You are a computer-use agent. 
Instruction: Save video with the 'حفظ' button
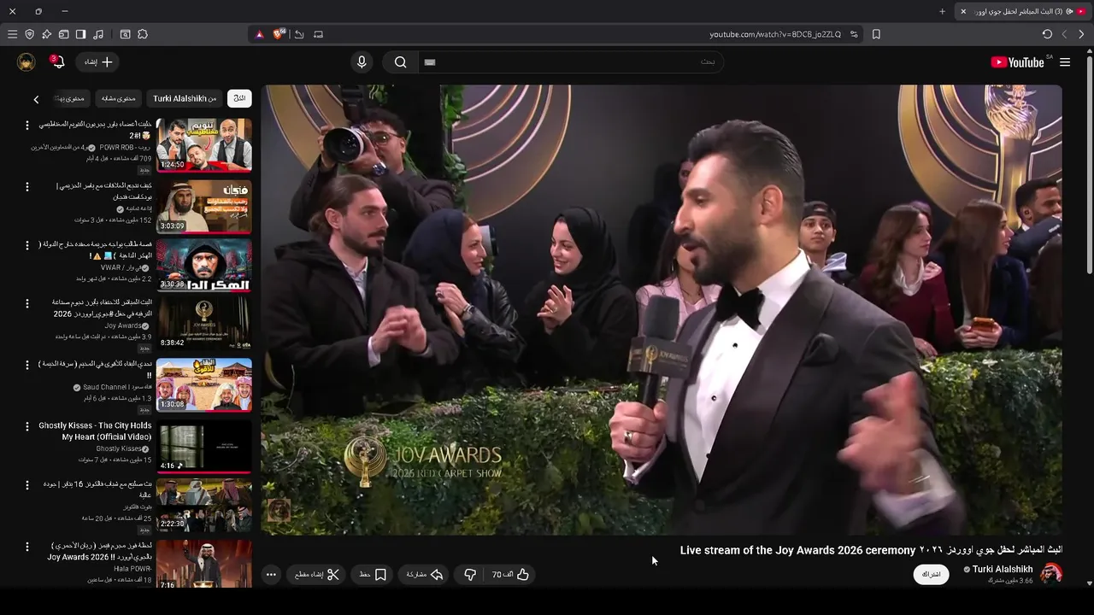[373, 575]
